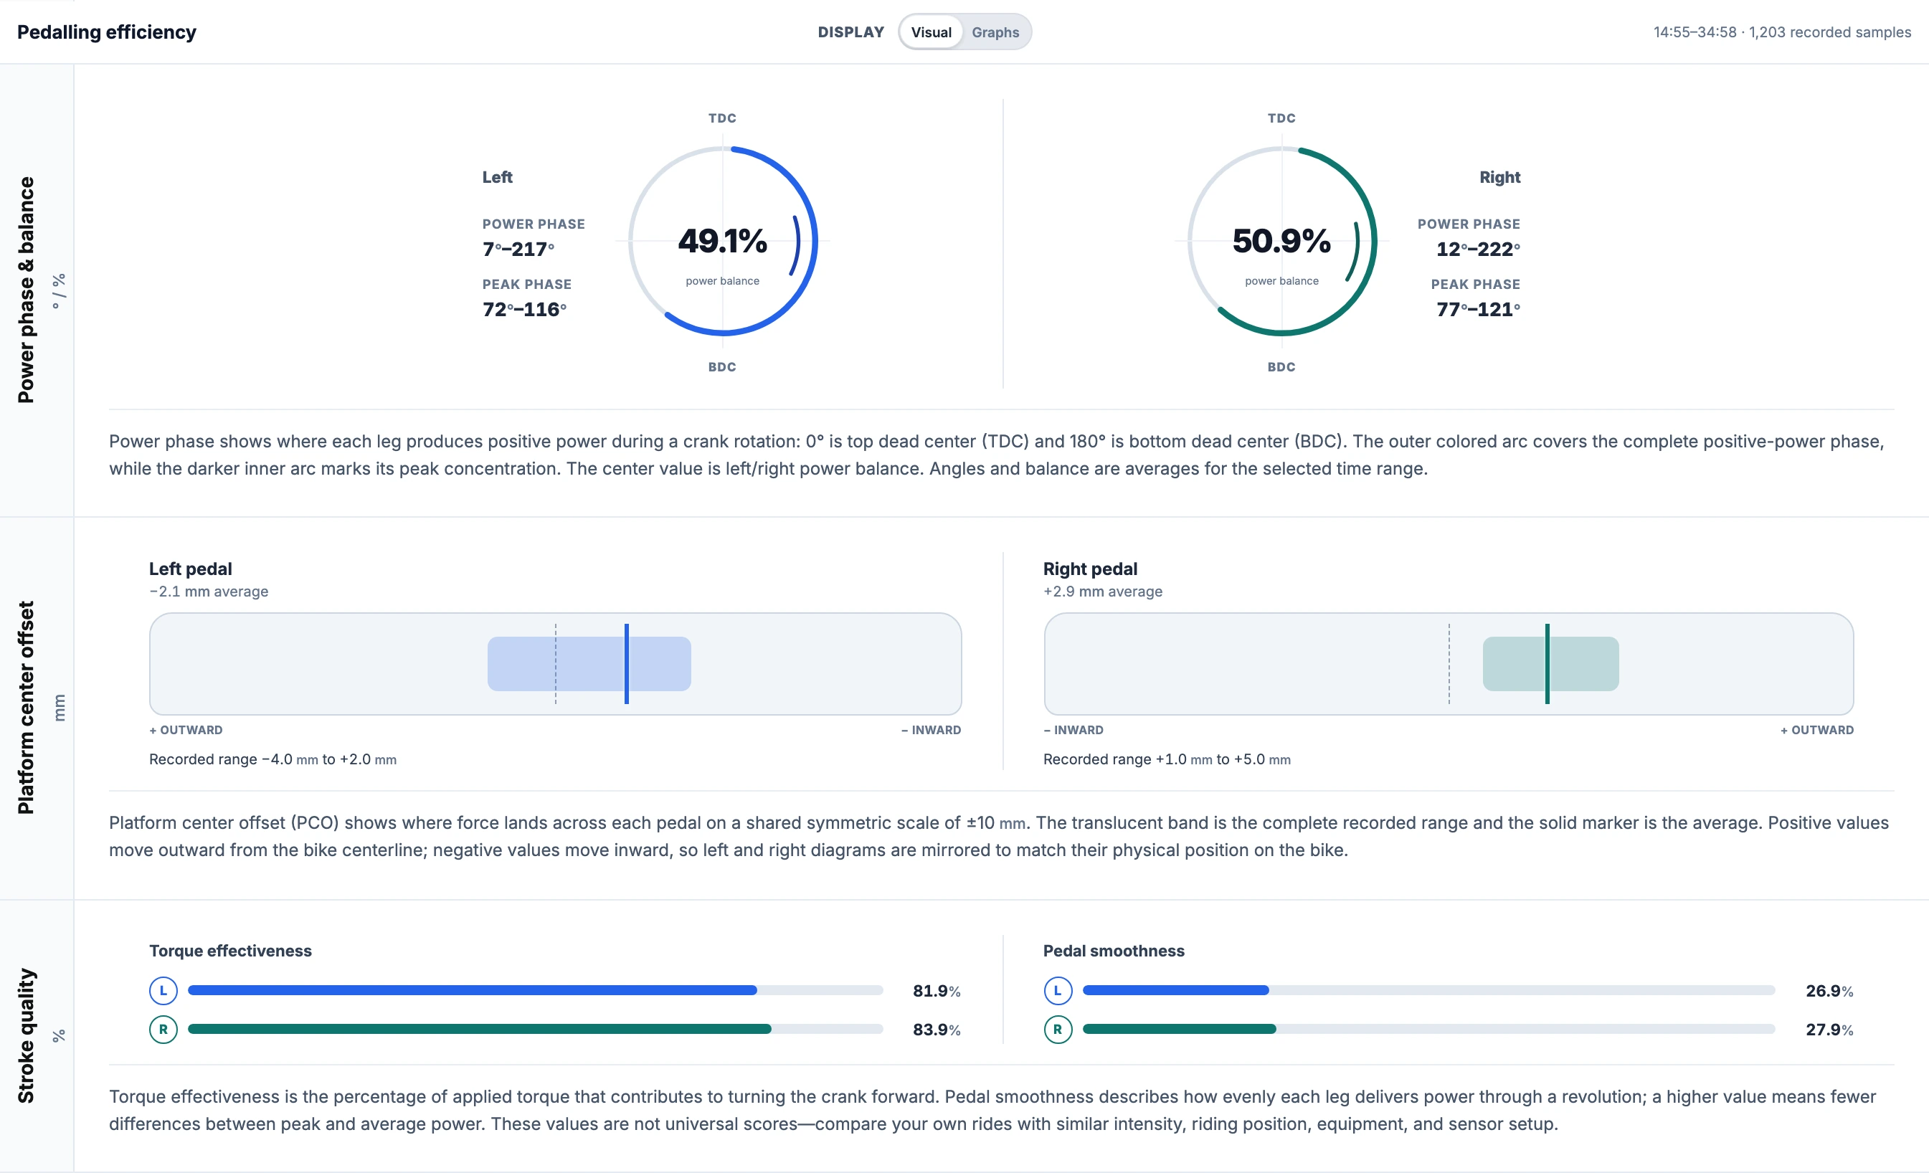Click the L badge beside Torque effectiveness
1929x1173 pixels.
[163, 991]
